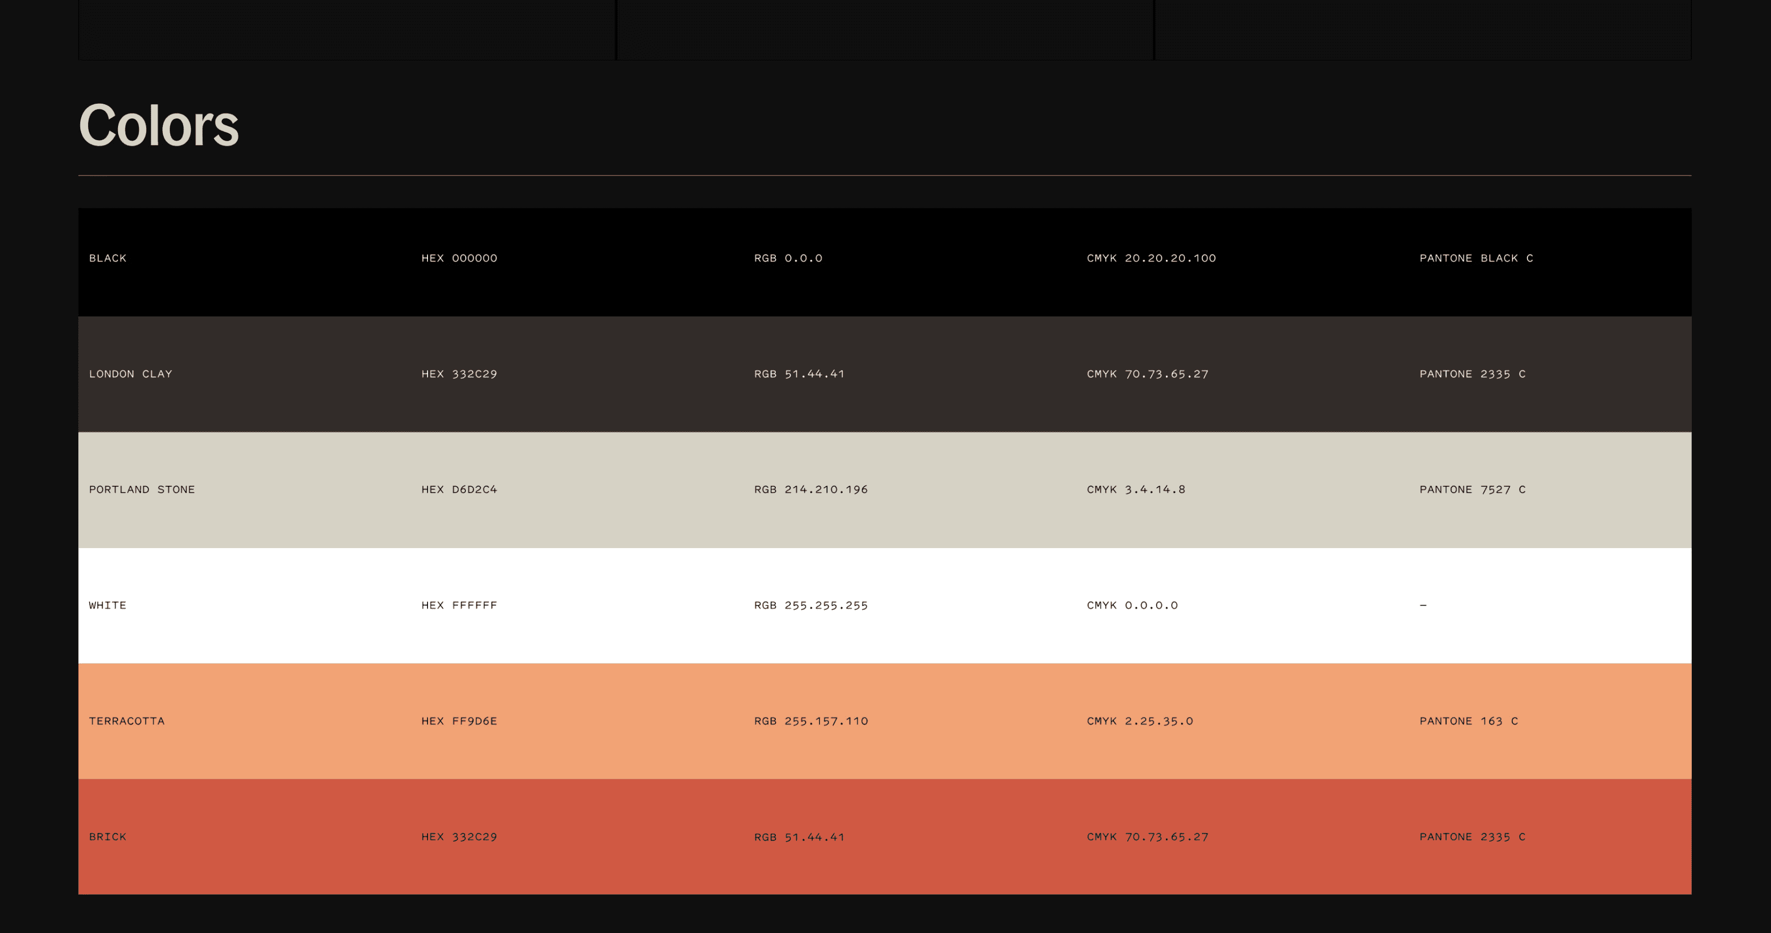The height and width of the screenshot is (933, 1771).
Task: Click RGB 214.210.196 value
Action: 811,490
